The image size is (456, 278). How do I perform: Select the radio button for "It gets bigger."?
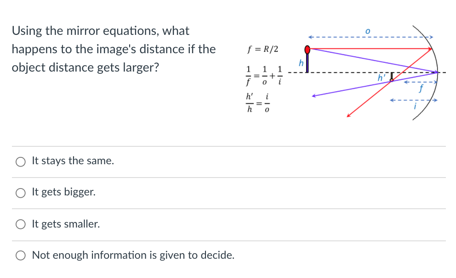20,193
